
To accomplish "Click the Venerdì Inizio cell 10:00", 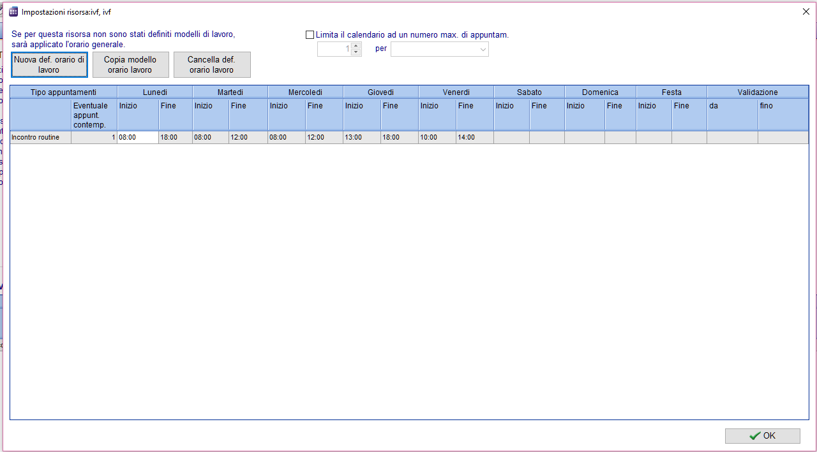I will tap(437, 137).
